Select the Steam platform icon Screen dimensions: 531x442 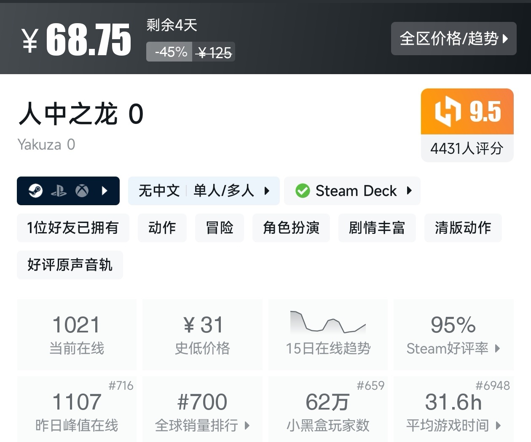click(x=37, y=191)
